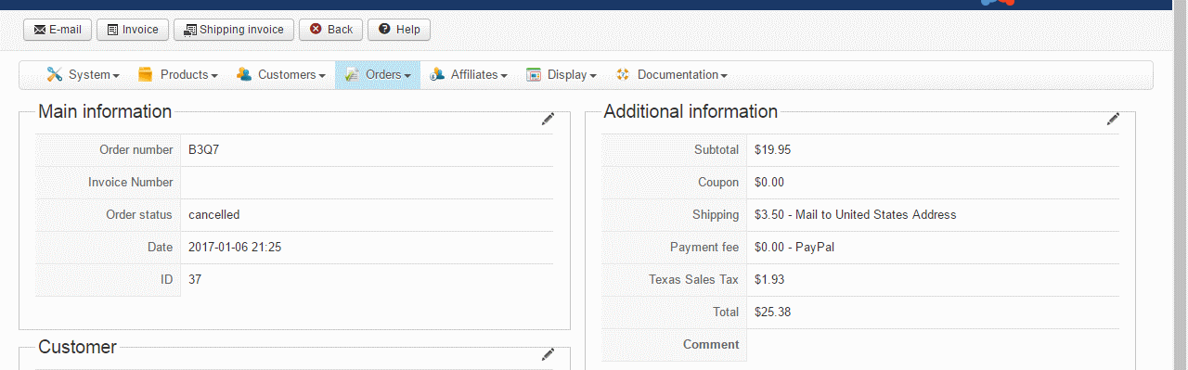Go back with the Back button
Viewport: 1188px width, 370px height.
[330, 30]
